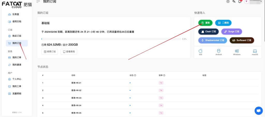265x117 pixels.
Task: Open 我的订单 in sidebar
Action: pos(15,58)
